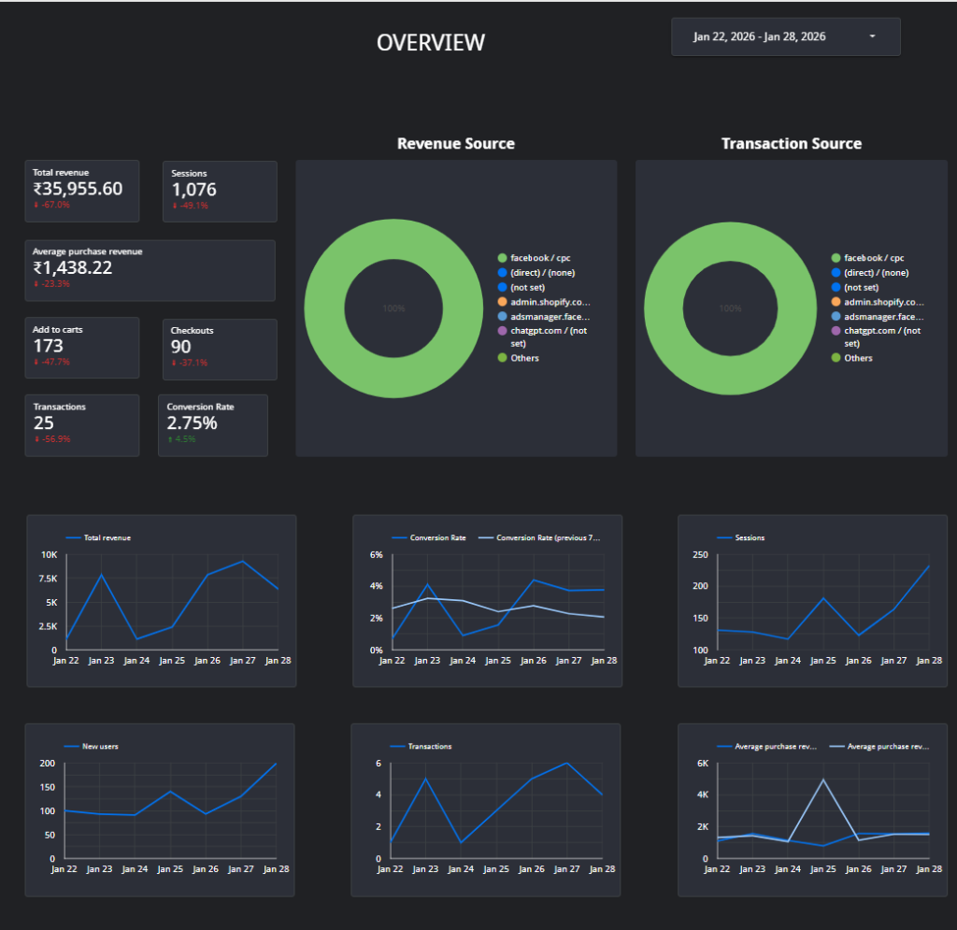Click the Transaction Source donut chart ring

664,308
